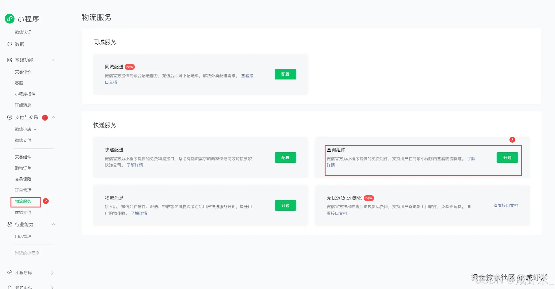
Task: Click the 查询组件 card title
Action: pos(336,150)
